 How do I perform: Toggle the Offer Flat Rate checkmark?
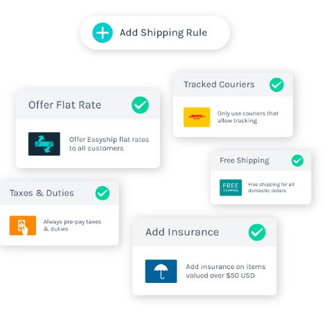click(140, 105)
